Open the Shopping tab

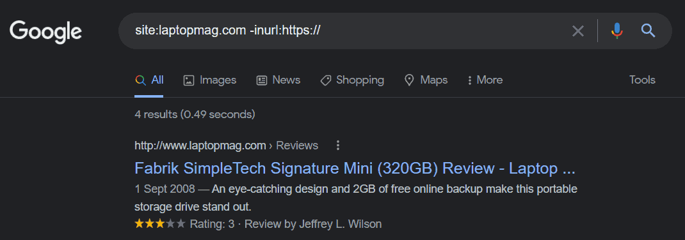point(352,80)
